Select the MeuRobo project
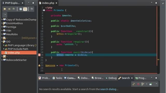The width and height of the screenshot is (166, 93). click(x=12, y=34)
